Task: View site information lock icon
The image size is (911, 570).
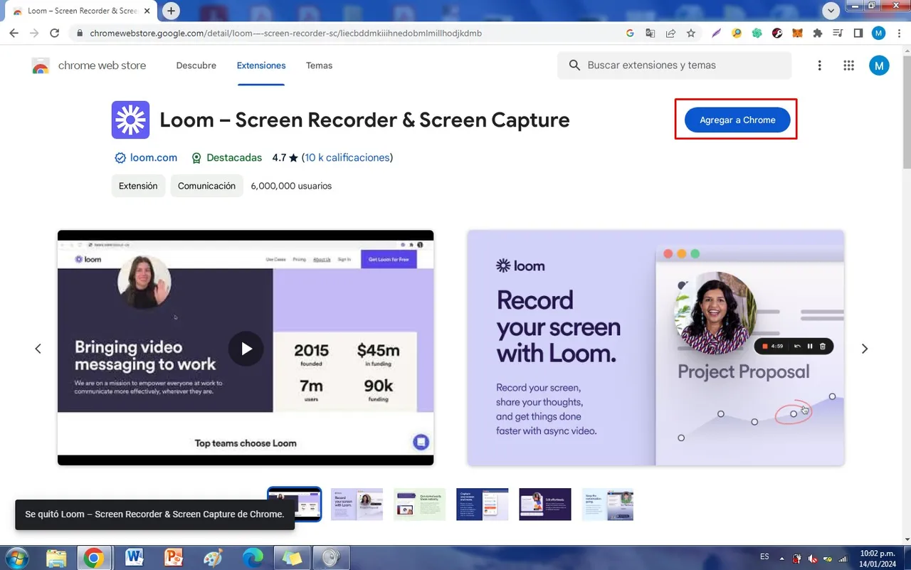Action: point(79,33)
